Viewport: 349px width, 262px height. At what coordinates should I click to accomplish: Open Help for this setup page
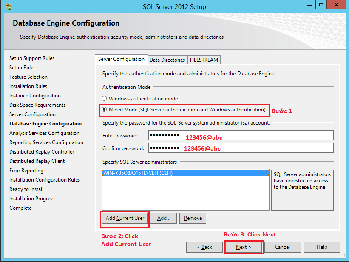pos(322,247)
